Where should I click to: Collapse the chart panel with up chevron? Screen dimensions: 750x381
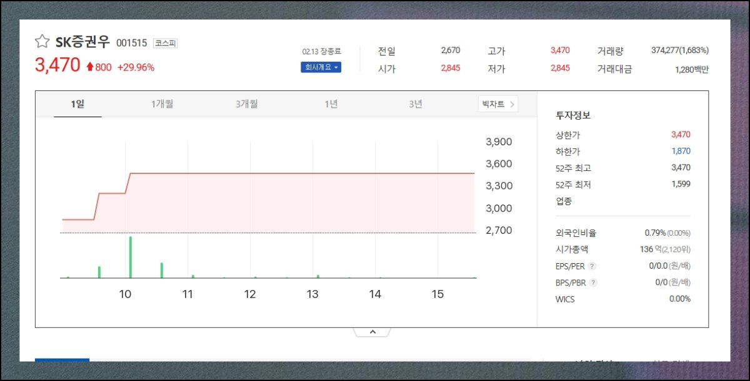pyautogui.click(x=372, y=332)
